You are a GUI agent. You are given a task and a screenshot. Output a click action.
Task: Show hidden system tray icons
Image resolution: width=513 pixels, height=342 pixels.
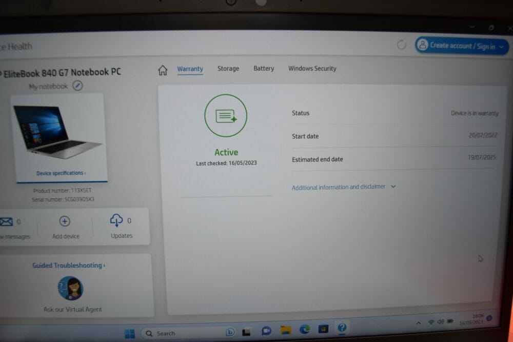click(x=419, y=323)
